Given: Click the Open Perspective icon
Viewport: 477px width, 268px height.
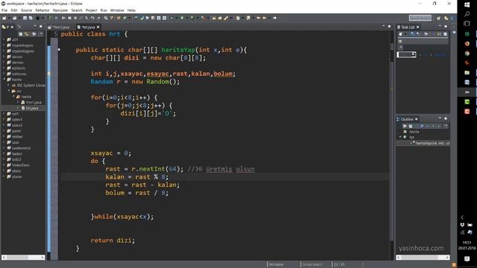Looking at the screenshot, I should pyautogui.click(x=438, y=18).
